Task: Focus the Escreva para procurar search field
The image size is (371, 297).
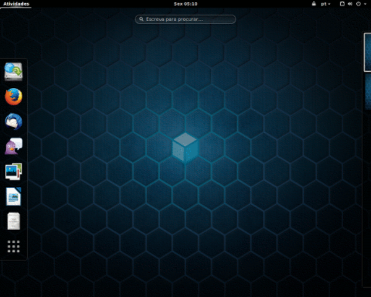Action: click(185, 19)
